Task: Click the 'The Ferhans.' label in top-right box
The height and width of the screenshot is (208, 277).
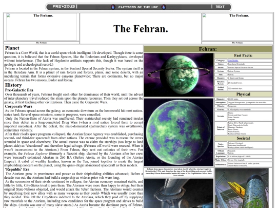Action: [x=239, y=15]
